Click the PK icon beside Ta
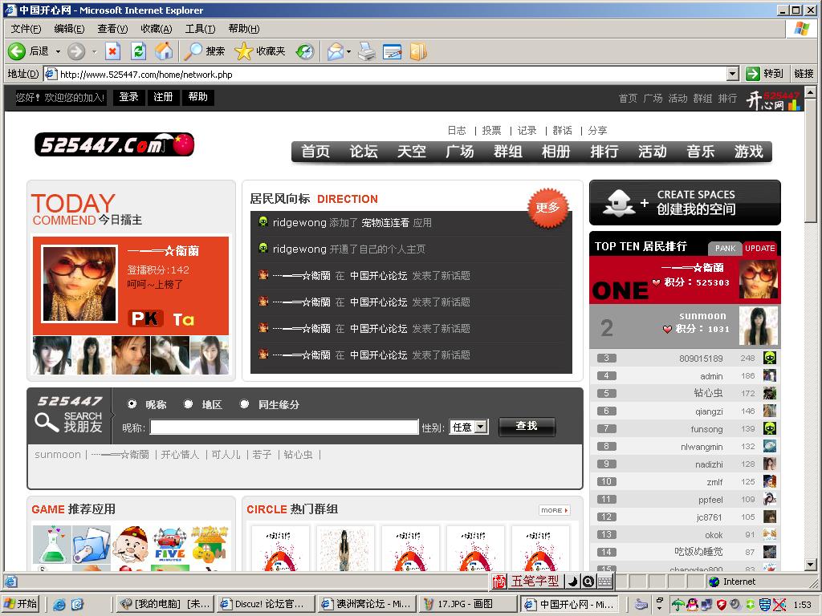822x616 pixels. pyautogui.click(x=145, y=318)
